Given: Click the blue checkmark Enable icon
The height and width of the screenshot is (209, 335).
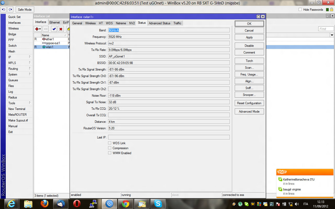Looking at the screenshot, I should 54,29.
